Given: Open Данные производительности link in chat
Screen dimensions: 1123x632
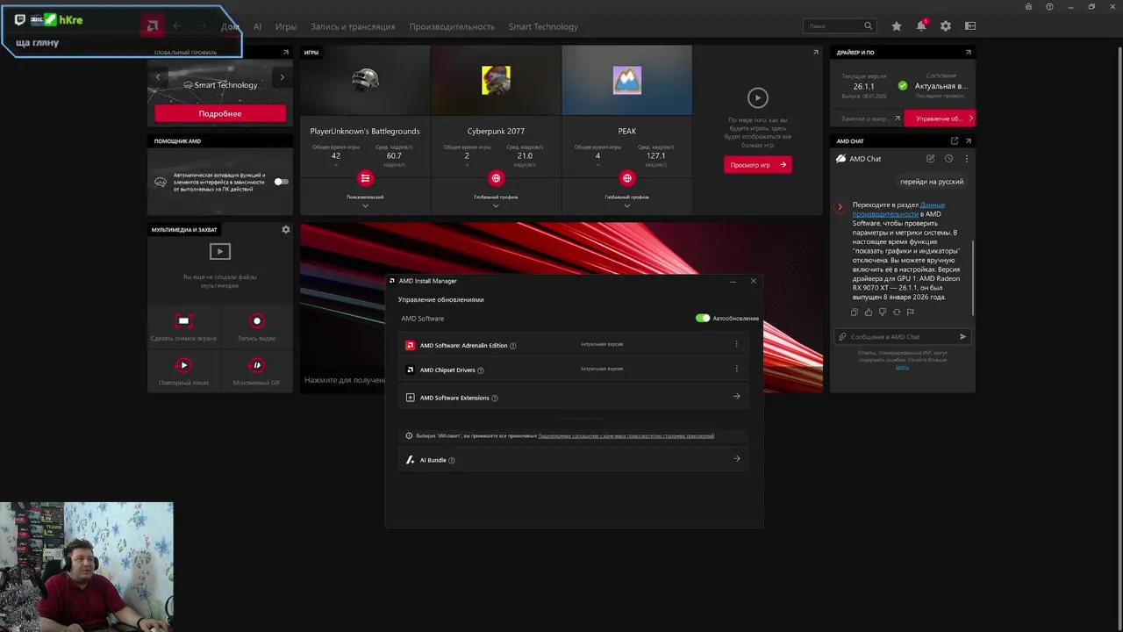Looking at the screenshot, I should pyautogui.click(x=898, y=210).
